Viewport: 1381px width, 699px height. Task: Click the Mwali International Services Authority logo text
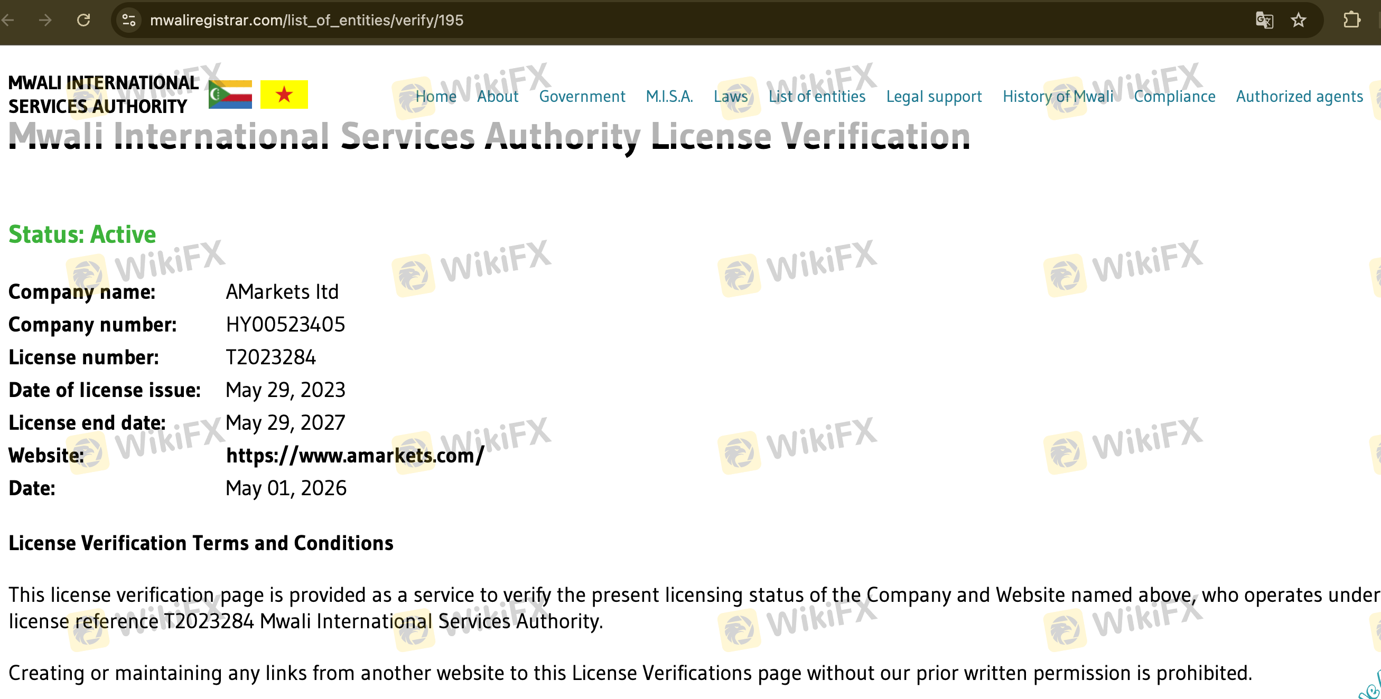tap(104, 95)
